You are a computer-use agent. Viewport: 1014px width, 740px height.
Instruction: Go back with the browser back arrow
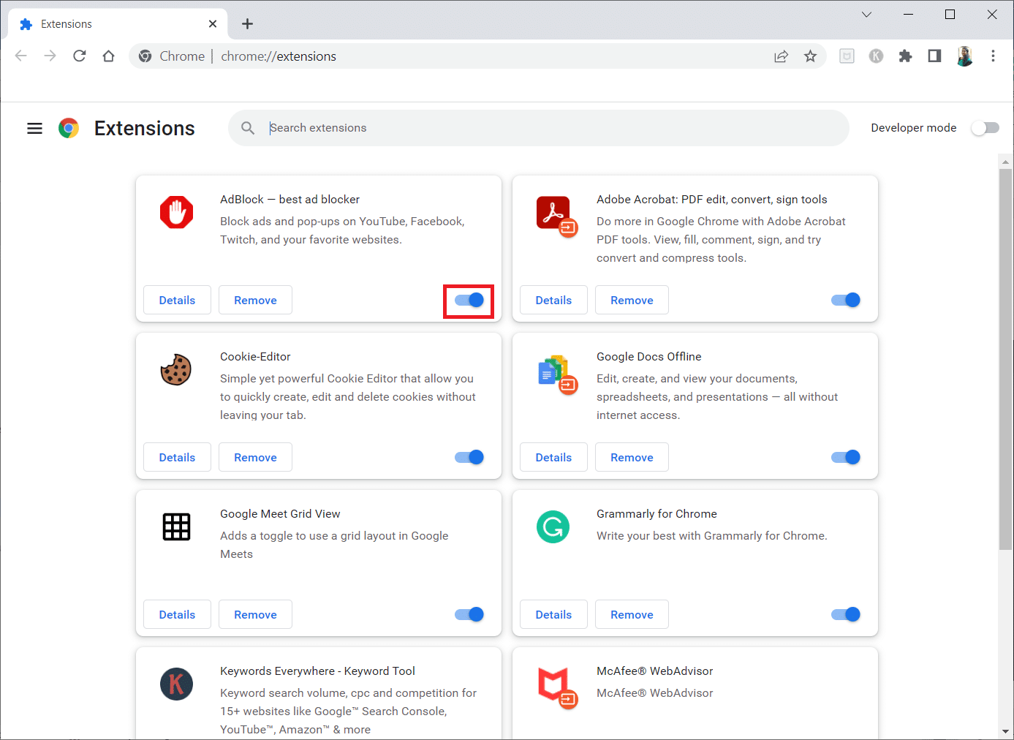point(20,56)
